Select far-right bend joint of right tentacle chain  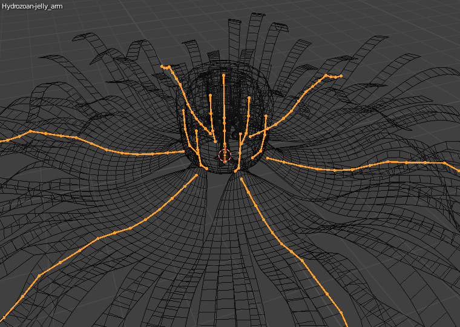[445, 163]
